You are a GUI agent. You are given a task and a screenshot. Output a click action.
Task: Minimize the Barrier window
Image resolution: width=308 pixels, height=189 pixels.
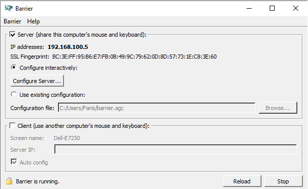coord(249,8)
